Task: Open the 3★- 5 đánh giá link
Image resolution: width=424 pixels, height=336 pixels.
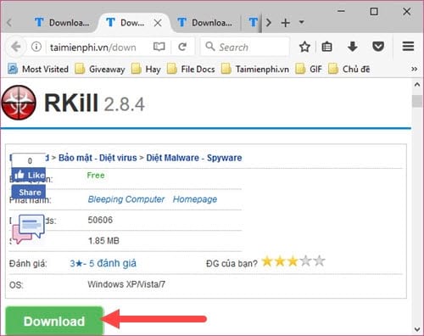Action: point(103,263)
